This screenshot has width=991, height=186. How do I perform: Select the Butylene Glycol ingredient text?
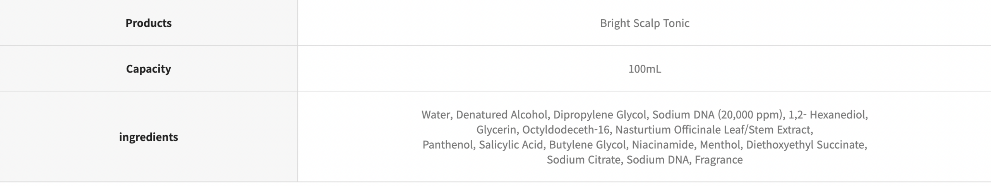[587, 145]
